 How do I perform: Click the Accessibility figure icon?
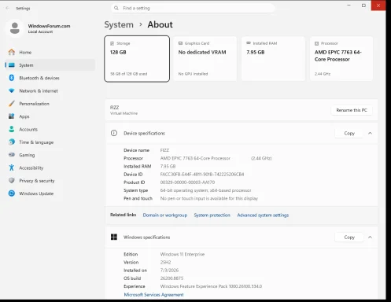click(12, 168)
